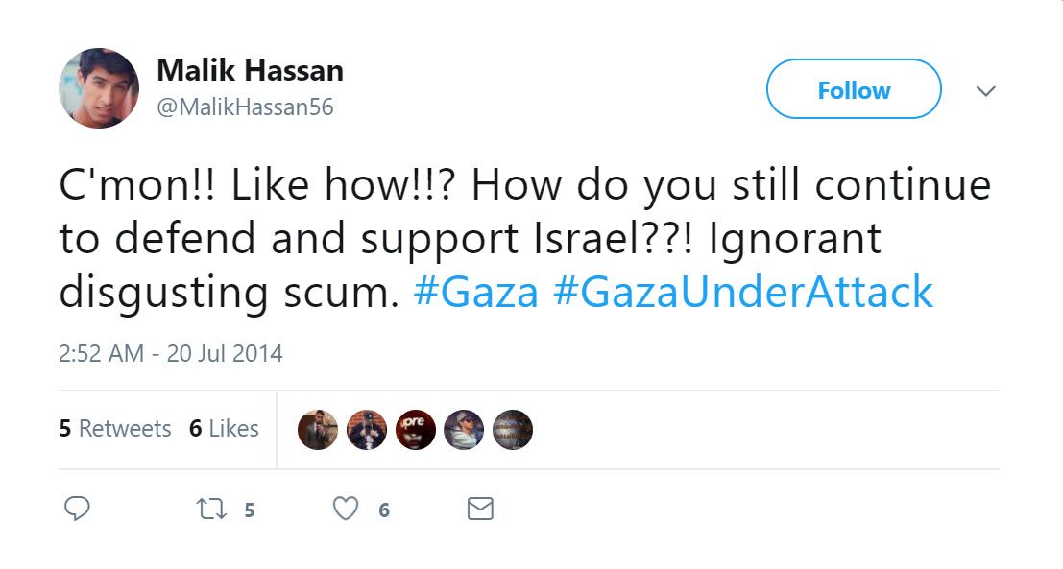The image size is (1063, 569).
Task: Open liker avatar with red 'pre' image
Action: 416,430
